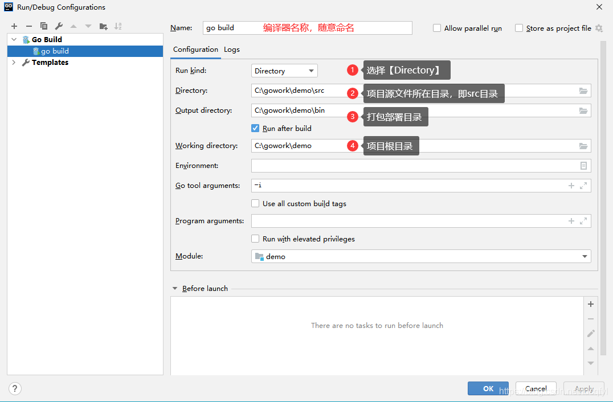Open the Run kind dropdown
Image resolution: width=613 pixels, height=402 pixels.
click(284, 71)
